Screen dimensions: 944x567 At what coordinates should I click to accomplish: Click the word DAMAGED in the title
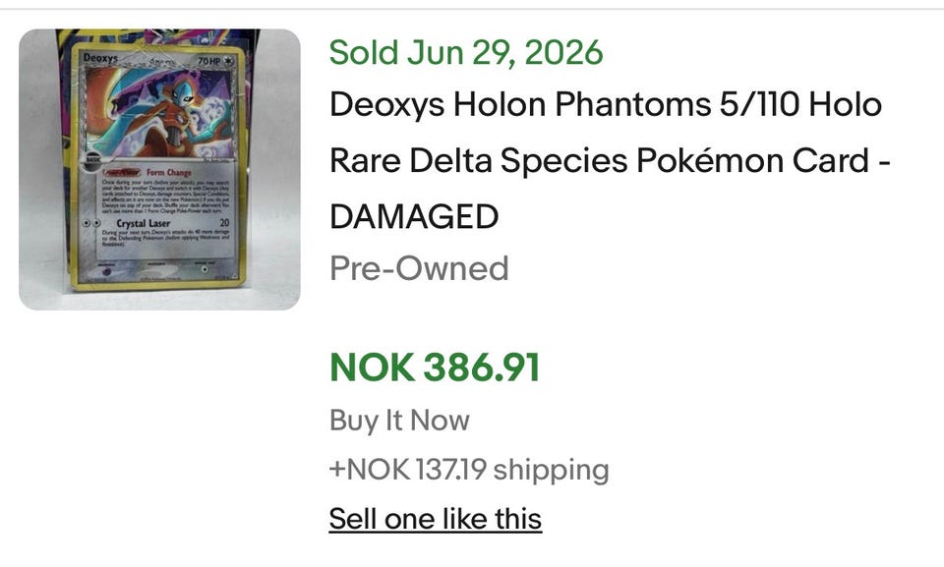(414, 216)
